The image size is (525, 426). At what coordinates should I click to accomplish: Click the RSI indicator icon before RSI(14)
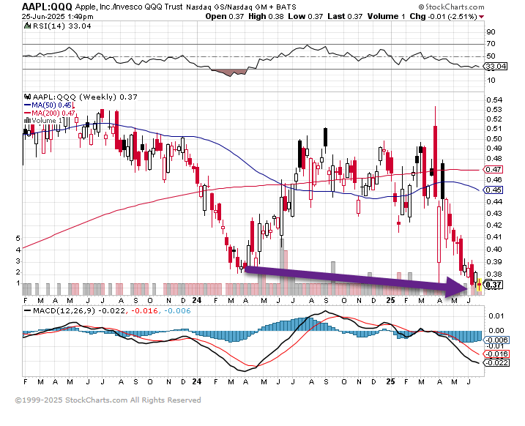coord(27,26)
